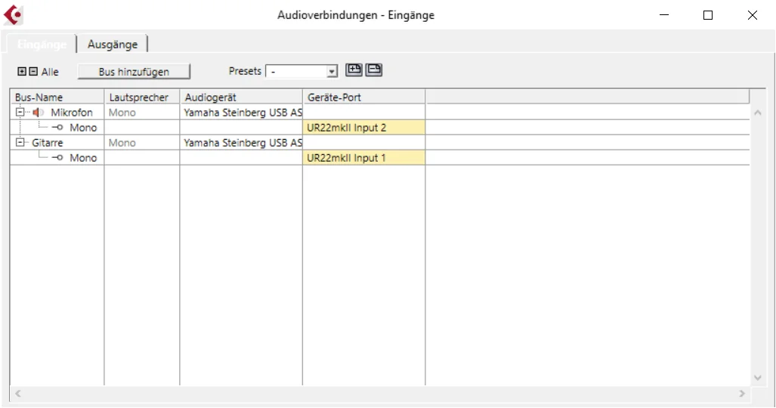
Task: Click the vertical scrollbar down arrow
Action: (758, 378)
